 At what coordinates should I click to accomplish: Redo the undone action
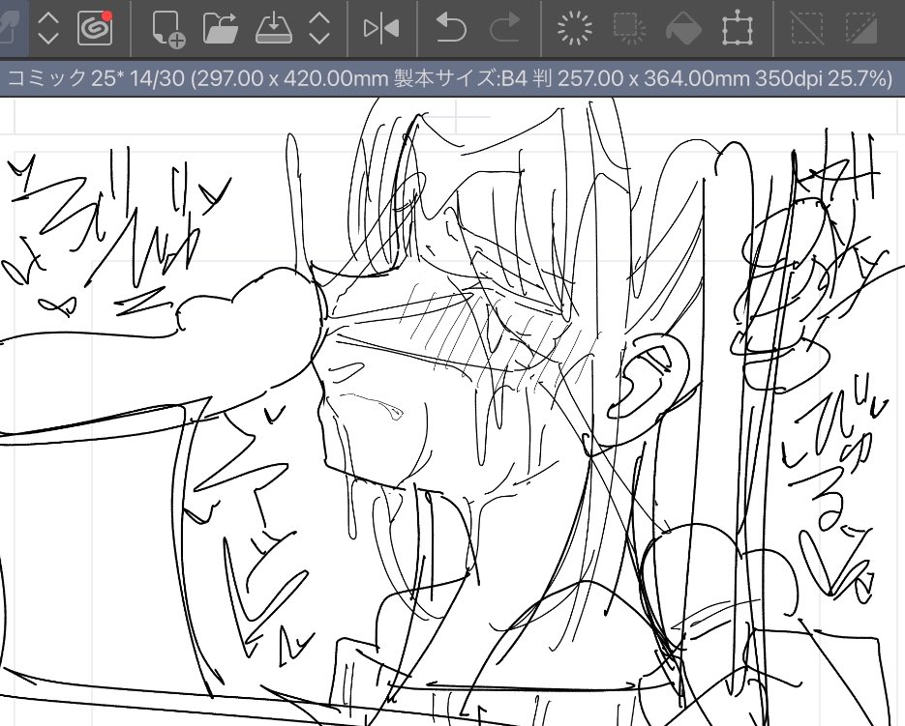click(504, 28)
